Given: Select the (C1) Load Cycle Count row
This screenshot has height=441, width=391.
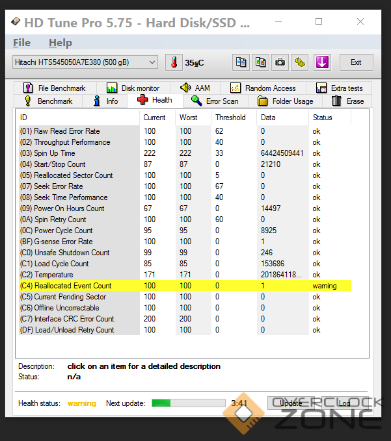Looking at the screenshot, I should tap(185, 264).
